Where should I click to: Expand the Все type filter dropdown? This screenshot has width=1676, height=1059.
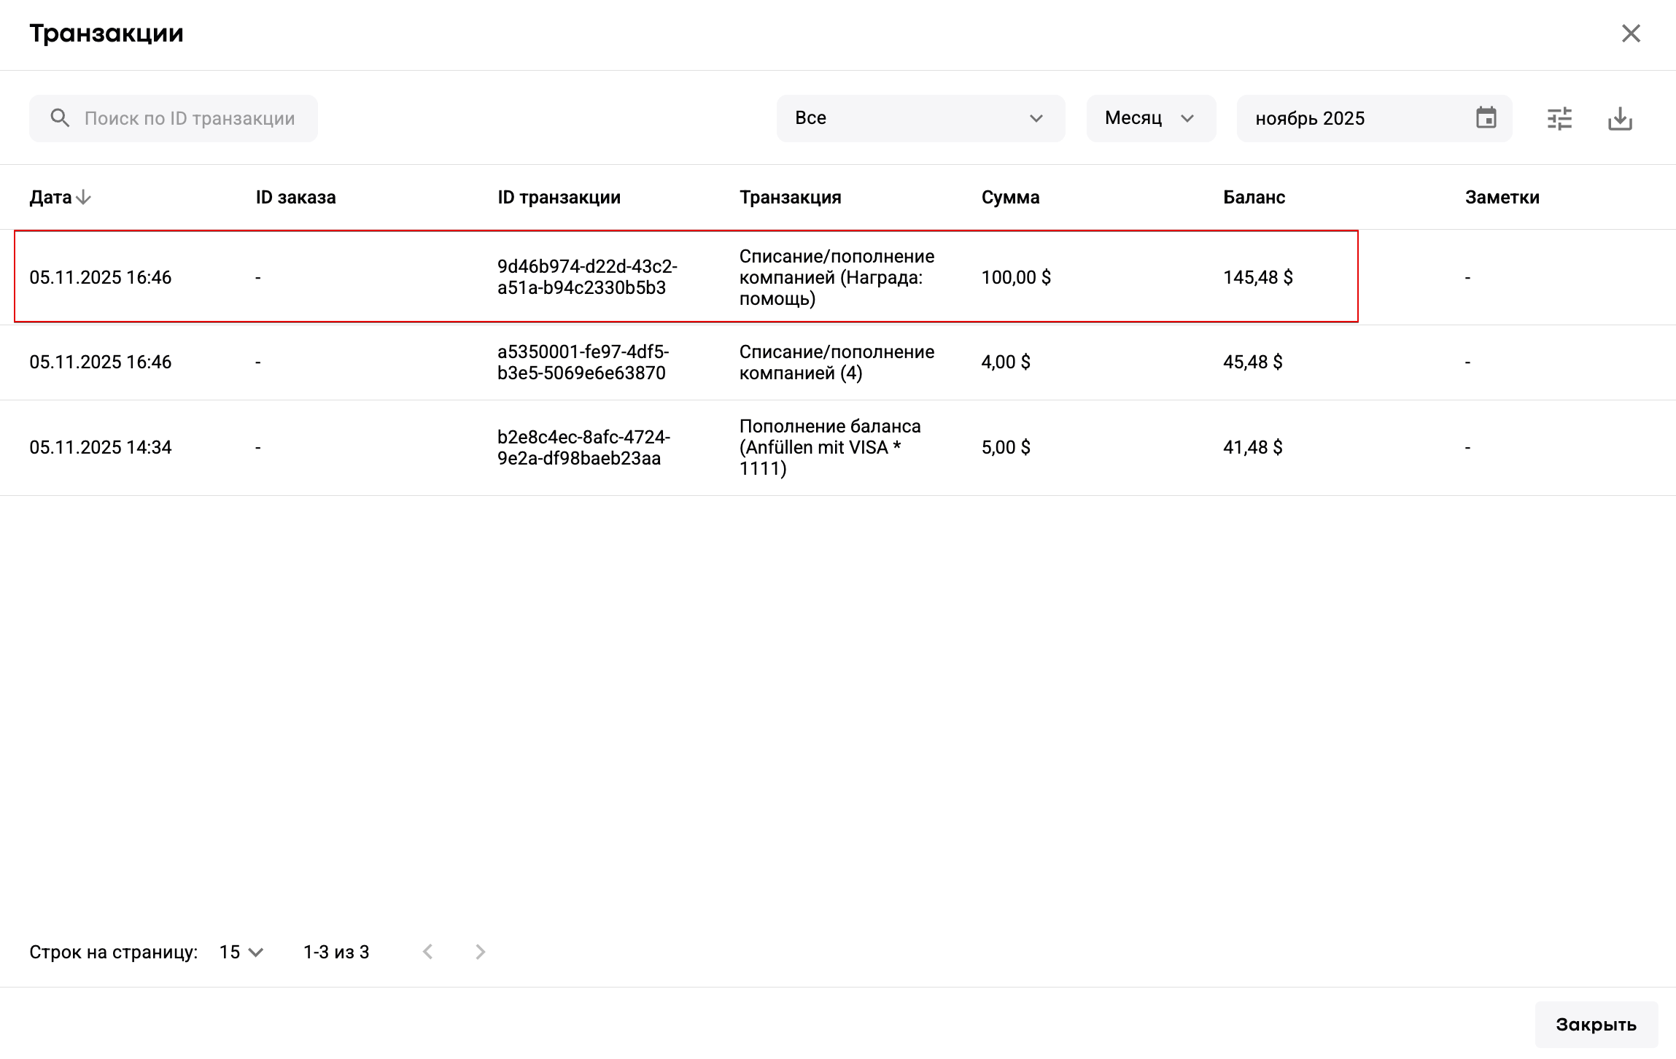920,118
